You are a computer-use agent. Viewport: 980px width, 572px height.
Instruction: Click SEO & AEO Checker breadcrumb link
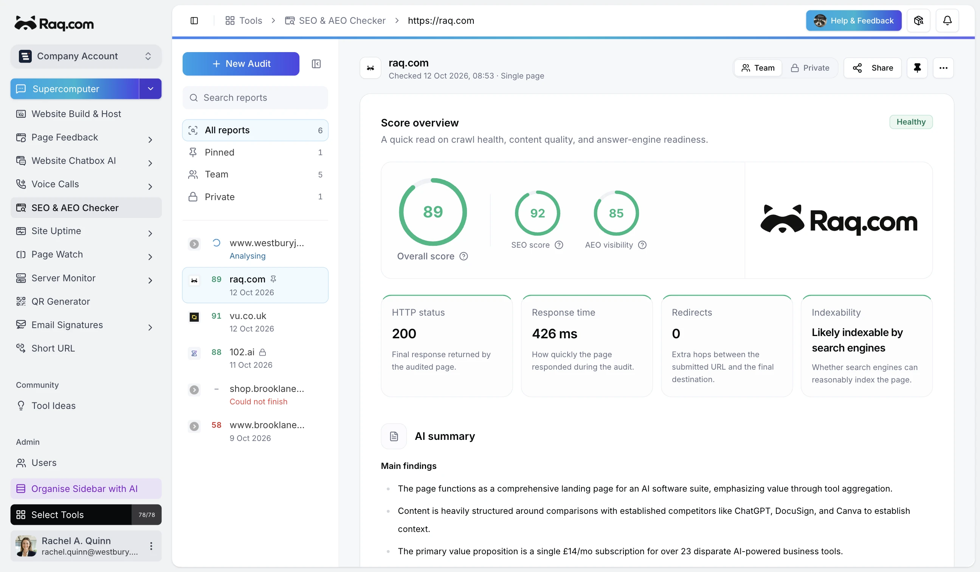point(335,21)
